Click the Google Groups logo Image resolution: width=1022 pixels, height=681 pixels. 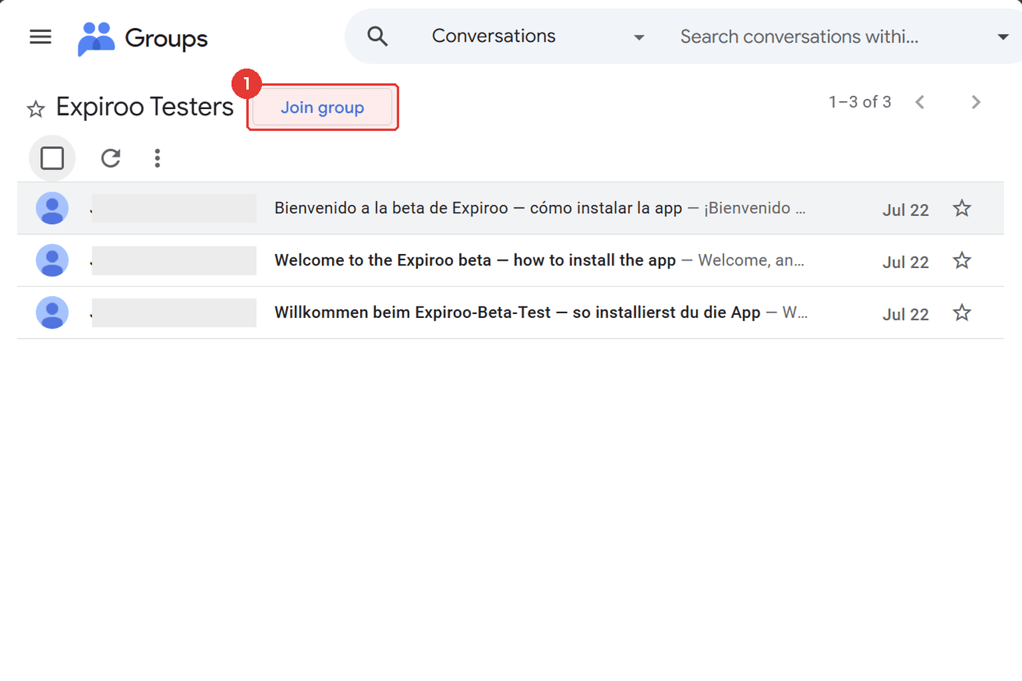pyautogui.click(x=142, y=38)
